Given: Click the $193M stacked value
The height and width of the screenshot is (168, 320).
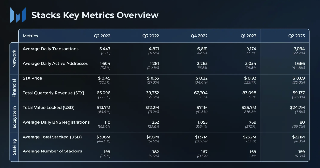Looking at the screenshot, I should [152, 137].
